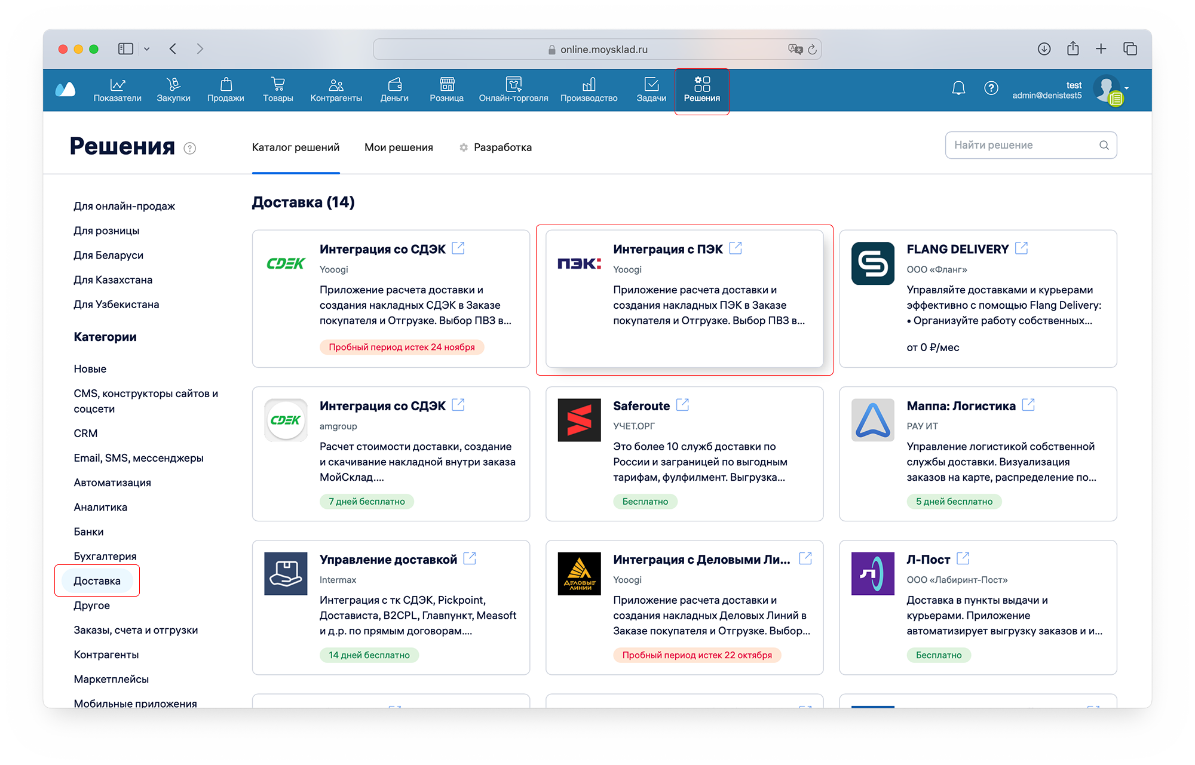This screenshot has height=765, width=1195.
Task: Open the Закупки navigation icon
Action: point(173,84)
